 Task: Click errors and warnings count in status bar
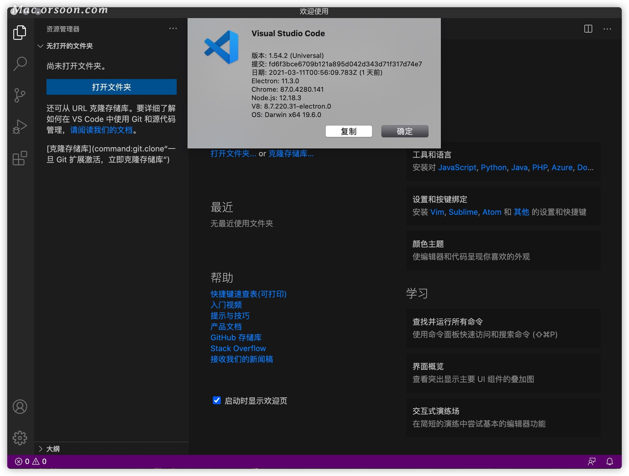pyautogui.click(x=31, y=462)
